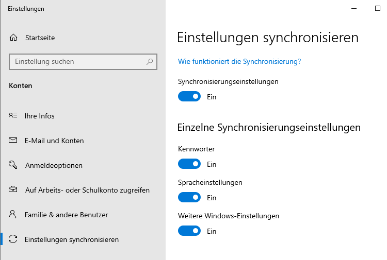The width and height of the screenshot is (387, 260).
Task: Click the search magnifier icon
Action: (x=150, y=62)
